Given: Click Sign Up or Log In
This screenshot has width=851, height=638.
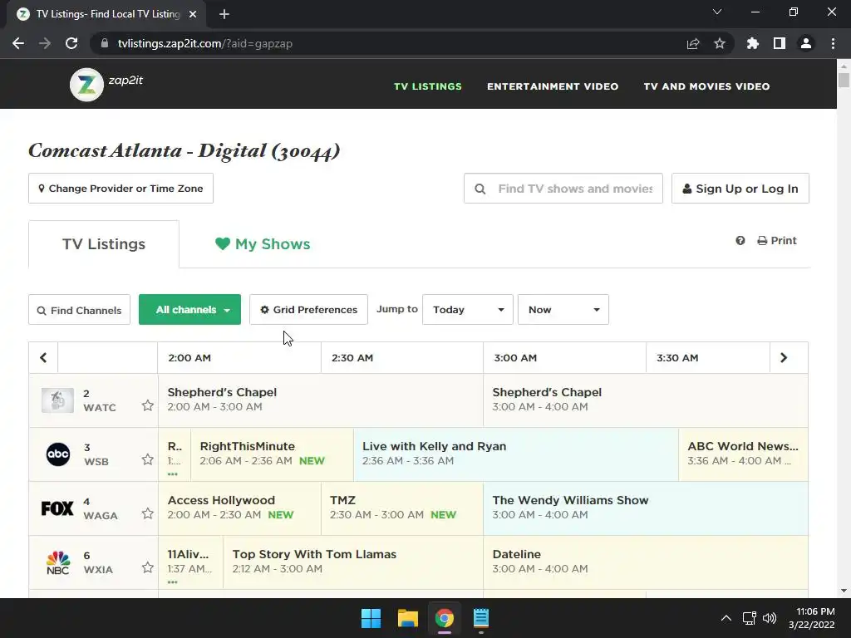Looking at the screenshot, I should [740, 189].
